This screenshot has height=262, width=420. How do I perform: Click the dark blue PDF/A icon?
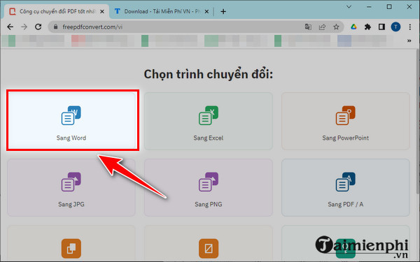(346, 182)
